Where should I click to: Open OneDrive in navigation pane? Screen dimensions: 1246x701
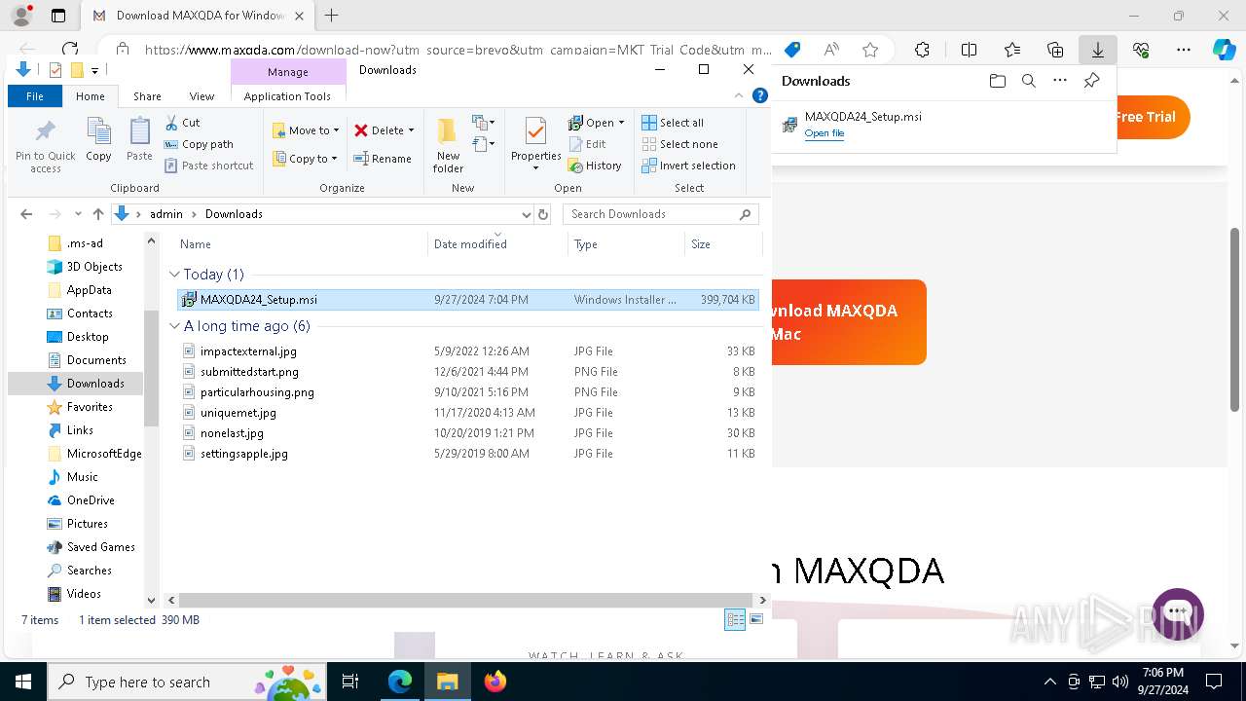(91, 500)
